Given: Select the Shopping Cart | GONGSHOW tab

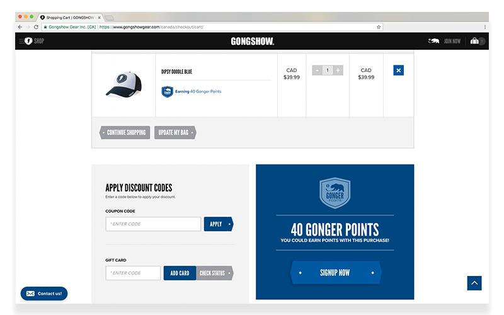Looking at the screenshot, I should point(70,18).
